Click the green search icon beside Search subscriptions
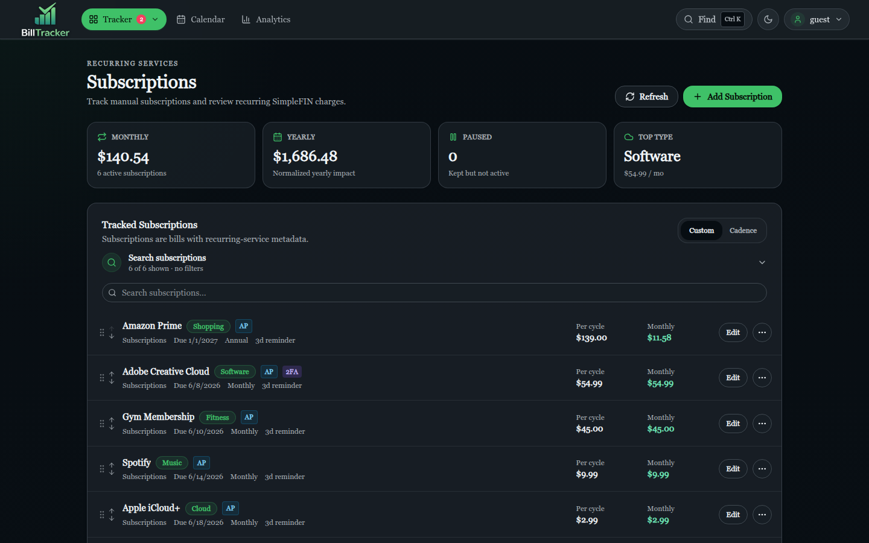 [x=112, y=262]
